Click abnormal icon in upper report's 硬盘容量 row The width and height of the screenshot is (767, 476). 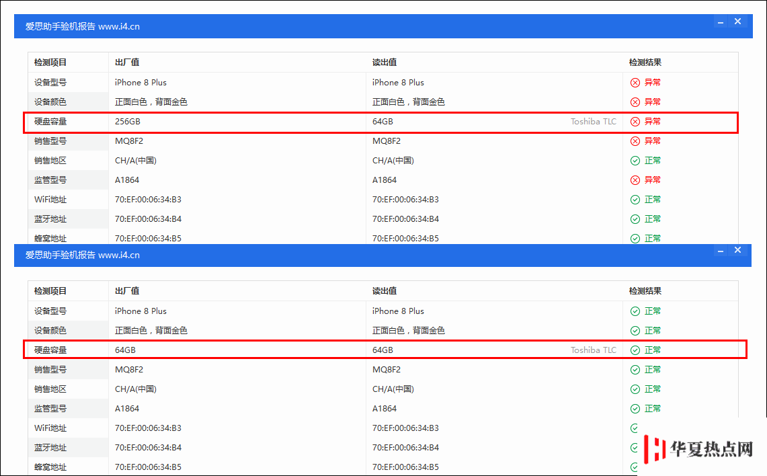click(x=635, y=122)
